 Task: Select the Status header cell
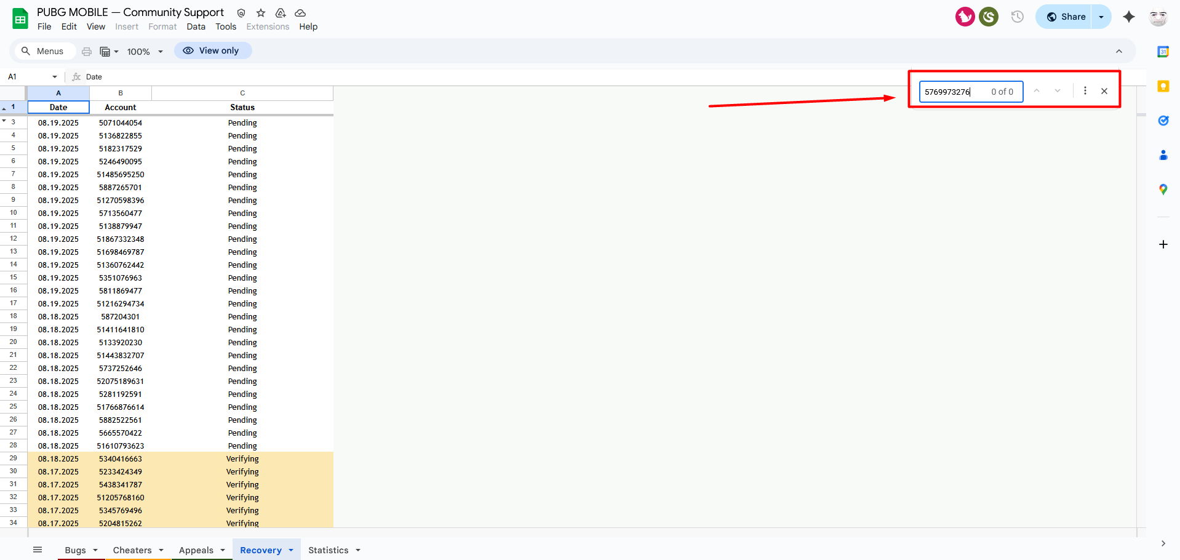click(242, 107)
